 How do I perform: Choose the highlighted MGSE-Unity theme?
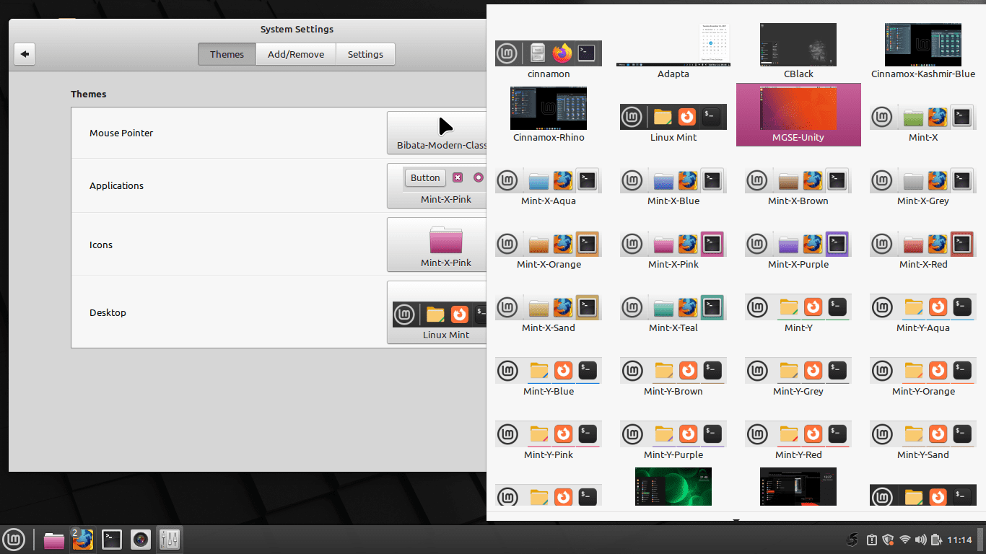coord(798,115)
